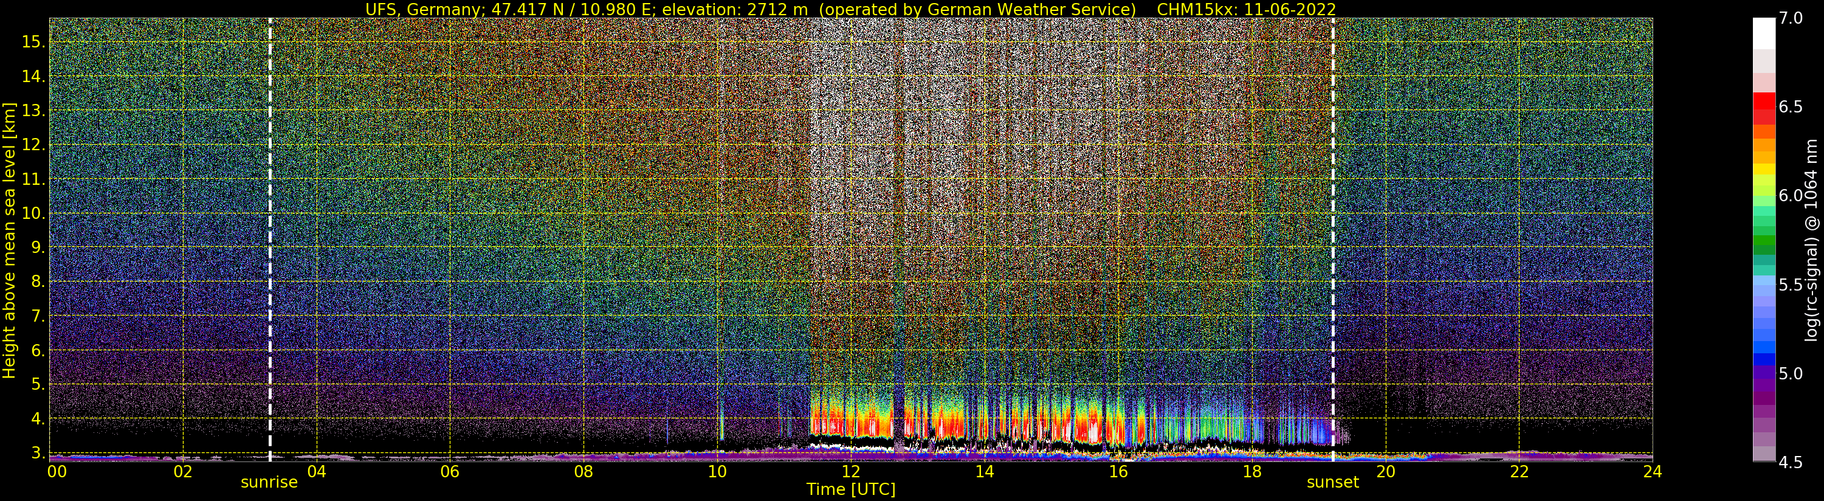The height and width of the screenshot is (501, 1824).
Task: Click the '24' time tick label
Action: tap(1653, 471)
